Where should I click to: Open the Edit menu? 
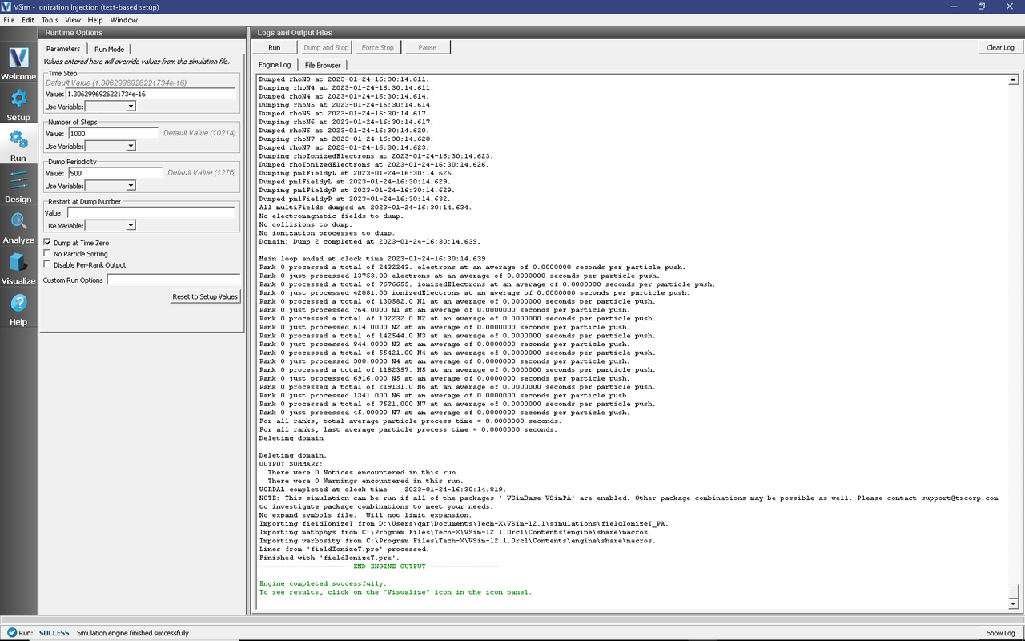(x=28, y=19)
